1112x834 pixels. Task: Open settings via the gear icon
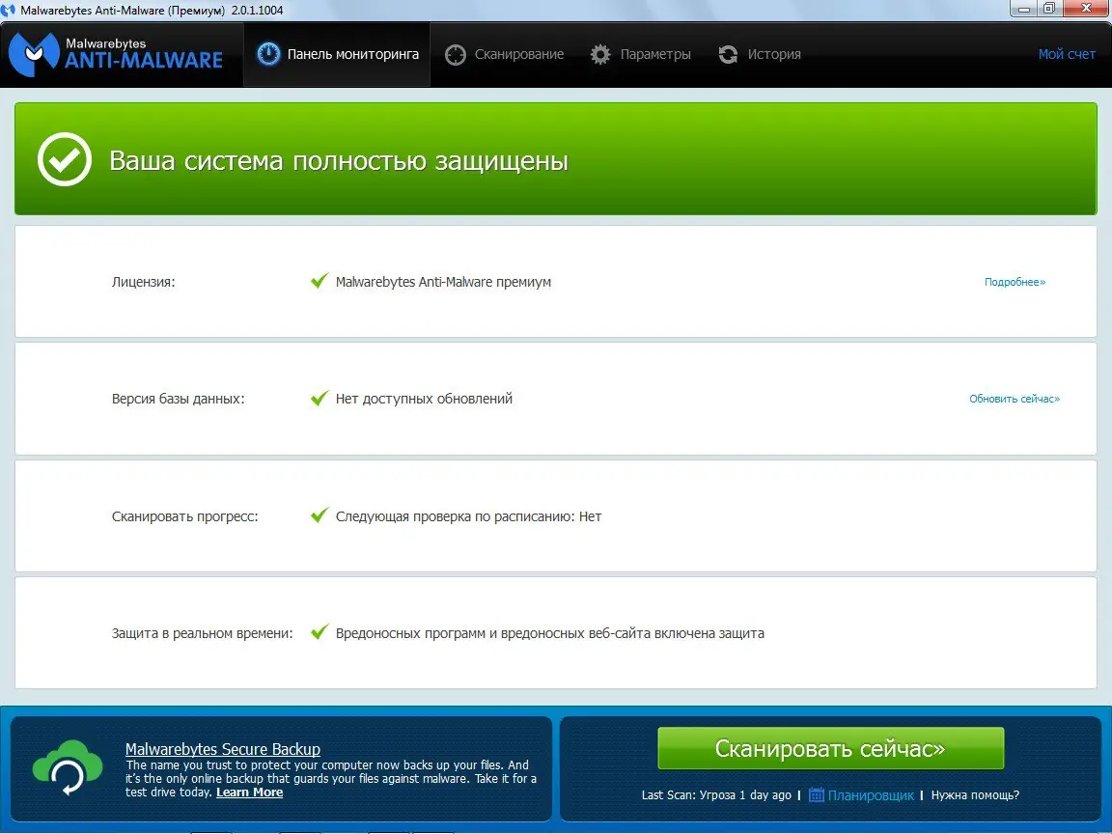599,54
